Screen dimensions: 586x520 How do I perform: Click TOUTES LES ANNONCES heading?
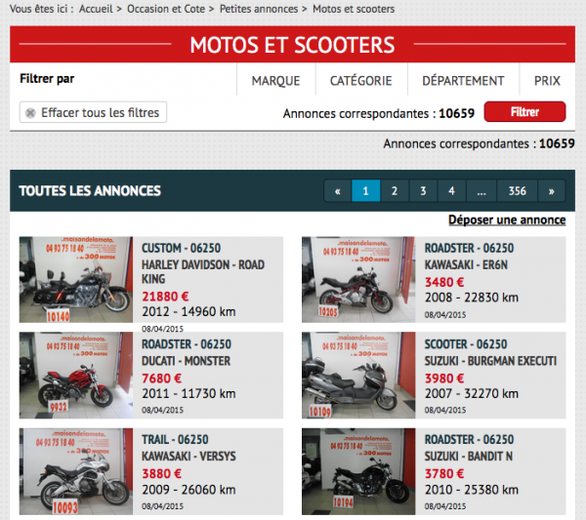click(90, 191)
